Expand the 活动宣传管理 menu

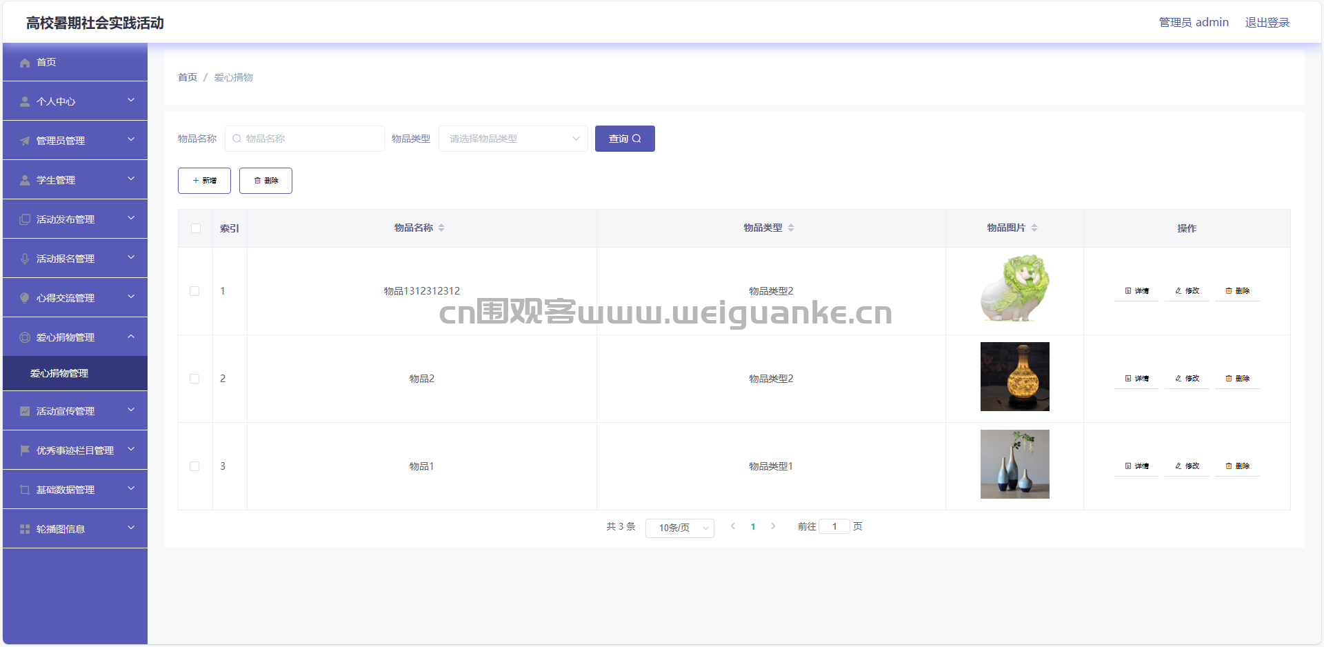(75, 411)
